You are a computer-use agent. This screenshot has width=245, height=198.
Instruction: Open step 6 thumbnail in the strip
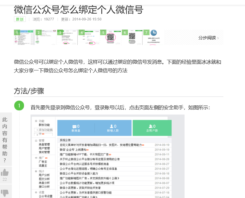pyautogui.click(x=132, y=37)
